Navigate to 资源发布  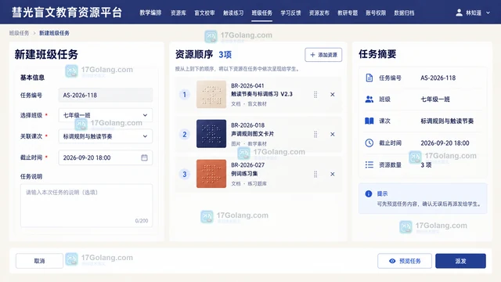tap(319, 13)
